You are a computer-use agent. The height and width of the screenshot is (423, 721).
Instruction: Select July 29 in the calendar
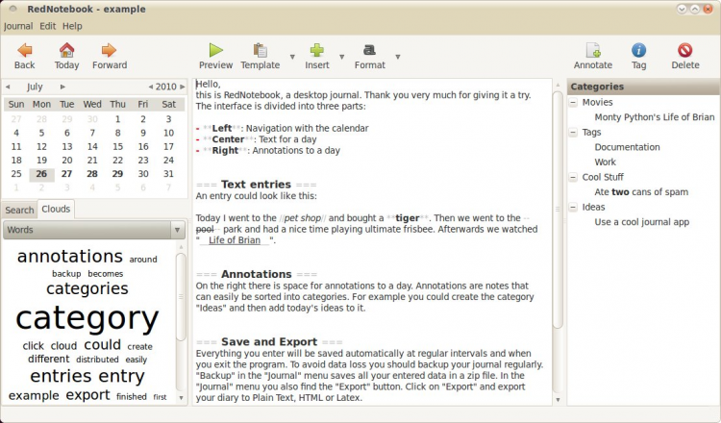coord(117,174)
